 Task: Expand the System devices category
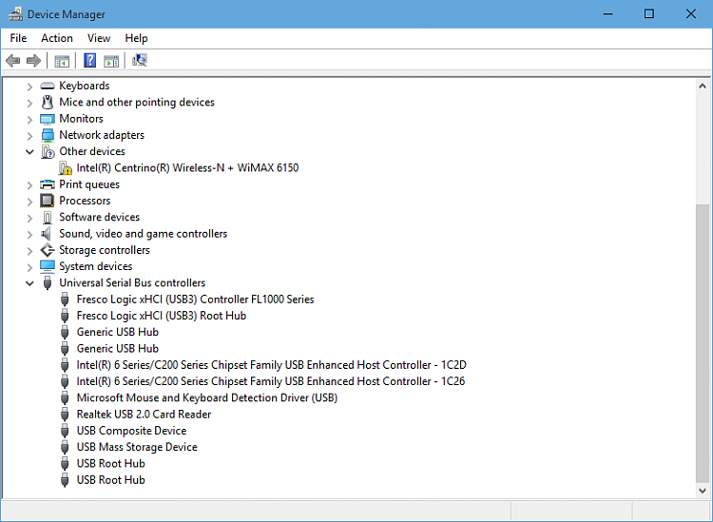(29, 267)
